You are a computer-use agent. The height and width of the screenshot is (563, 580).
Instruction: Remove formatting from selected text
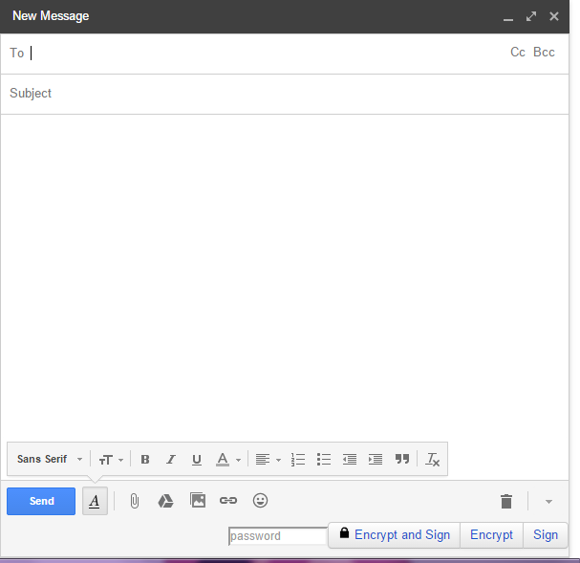coord(433,460)
